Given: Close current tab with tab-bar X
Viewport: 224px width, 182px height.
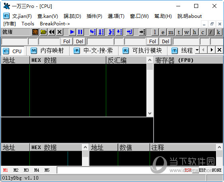Looking at the screenshot, I should [220, 50].
